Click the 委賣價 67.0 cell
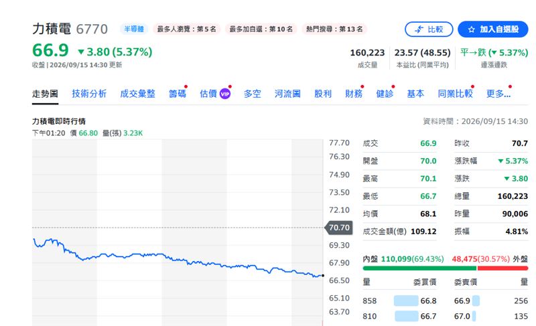The height and width of the screenshot is (326, 536). tap(462, 317)
